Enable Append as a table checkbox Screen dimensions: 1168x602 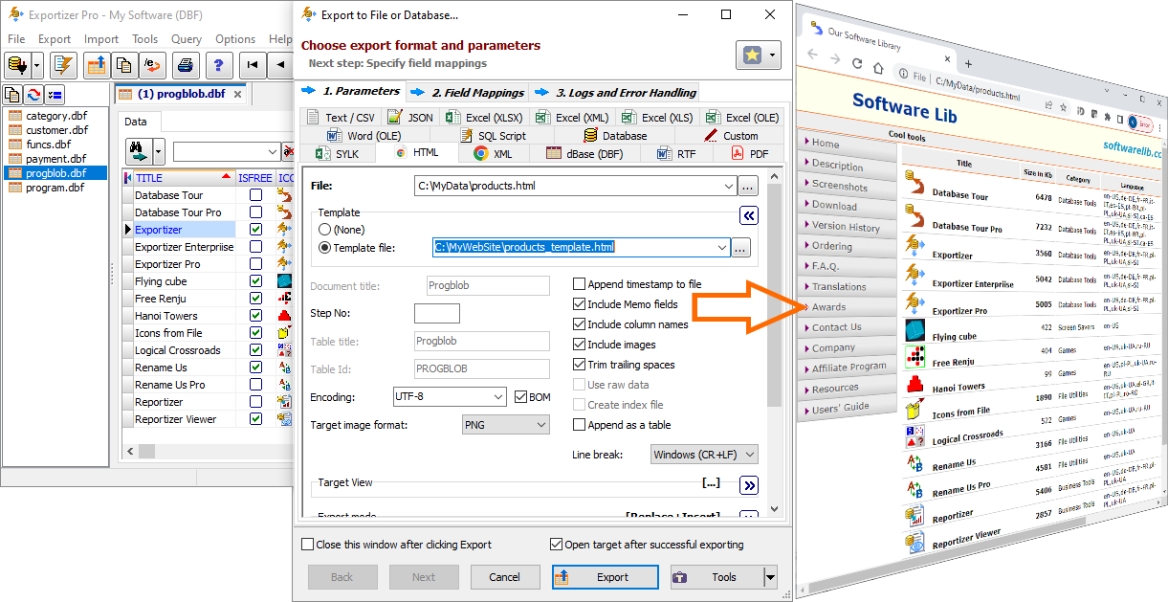[580, 425]
